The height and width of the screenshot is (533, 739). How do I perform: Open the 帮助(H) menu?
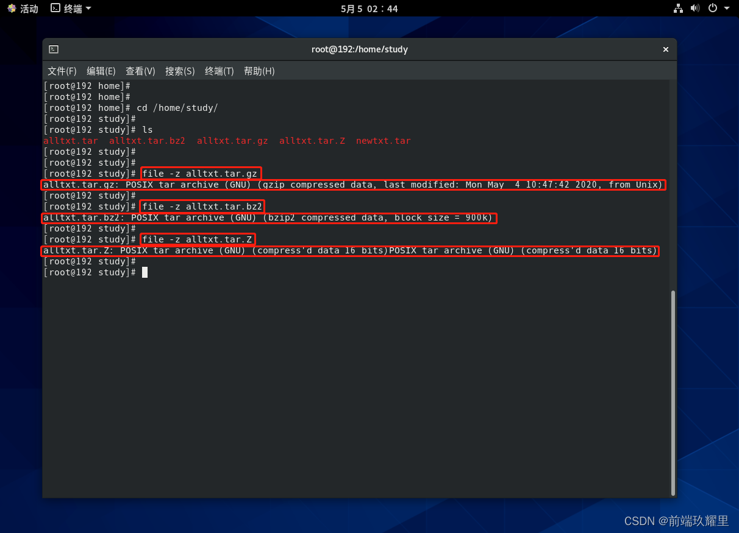click(x=259, y=71)
